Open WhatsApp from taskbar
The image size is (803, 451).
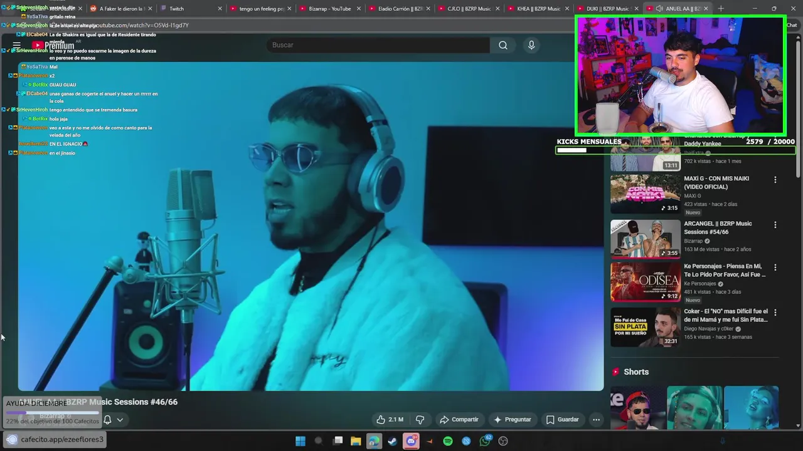pos(485,441)
